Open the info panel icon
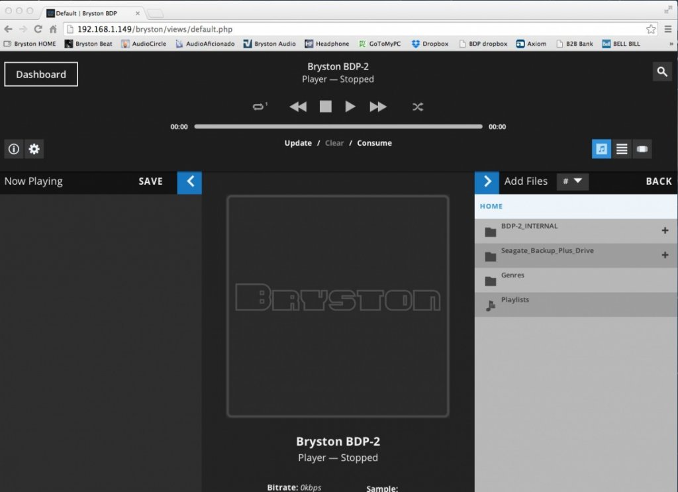 [x=14, y=149]
